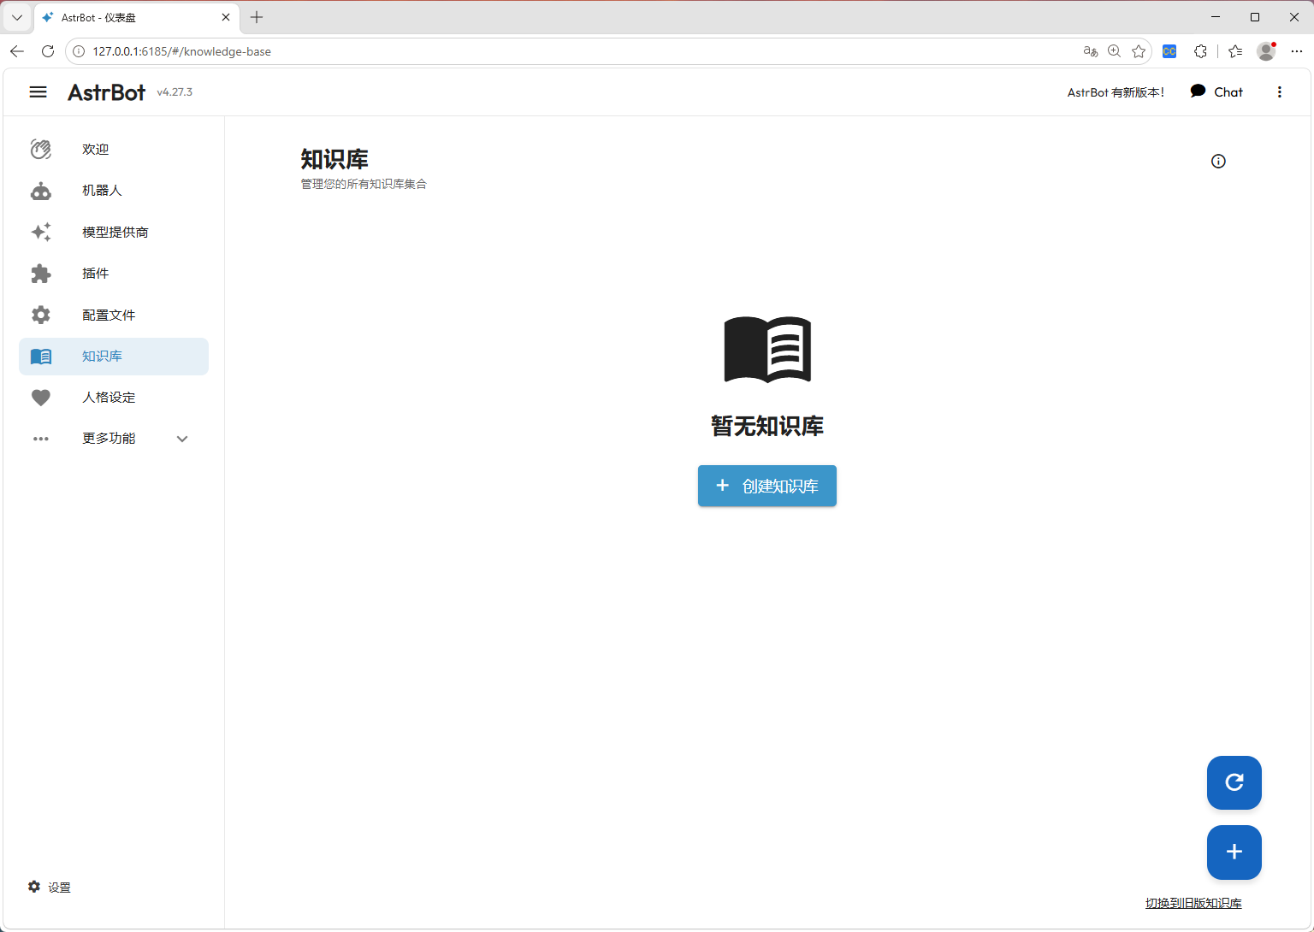Click the three-dot icon beside 更多功能

pos(41,439)
